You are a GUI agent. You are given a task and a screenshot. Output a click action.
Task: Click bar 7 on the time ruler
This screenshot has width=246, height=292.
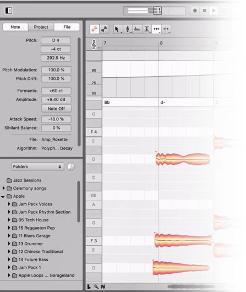105,43
